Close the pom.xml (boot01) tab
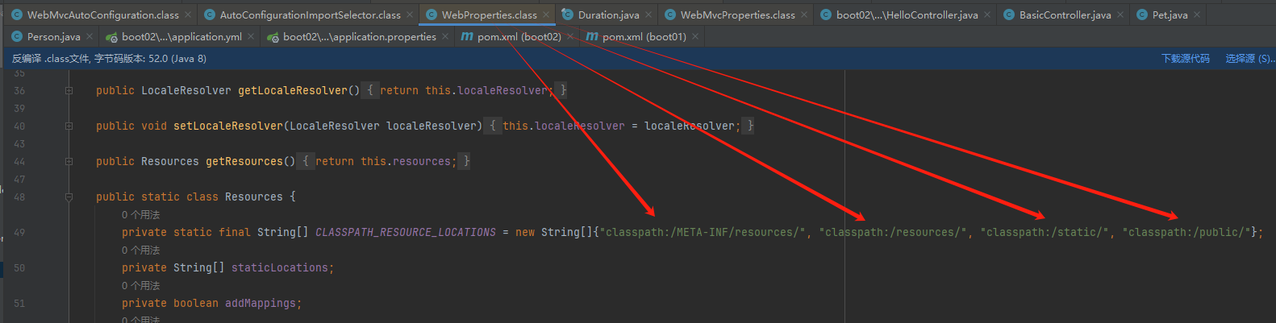Viewport: 1276px width, 323px height. [695, 36]
